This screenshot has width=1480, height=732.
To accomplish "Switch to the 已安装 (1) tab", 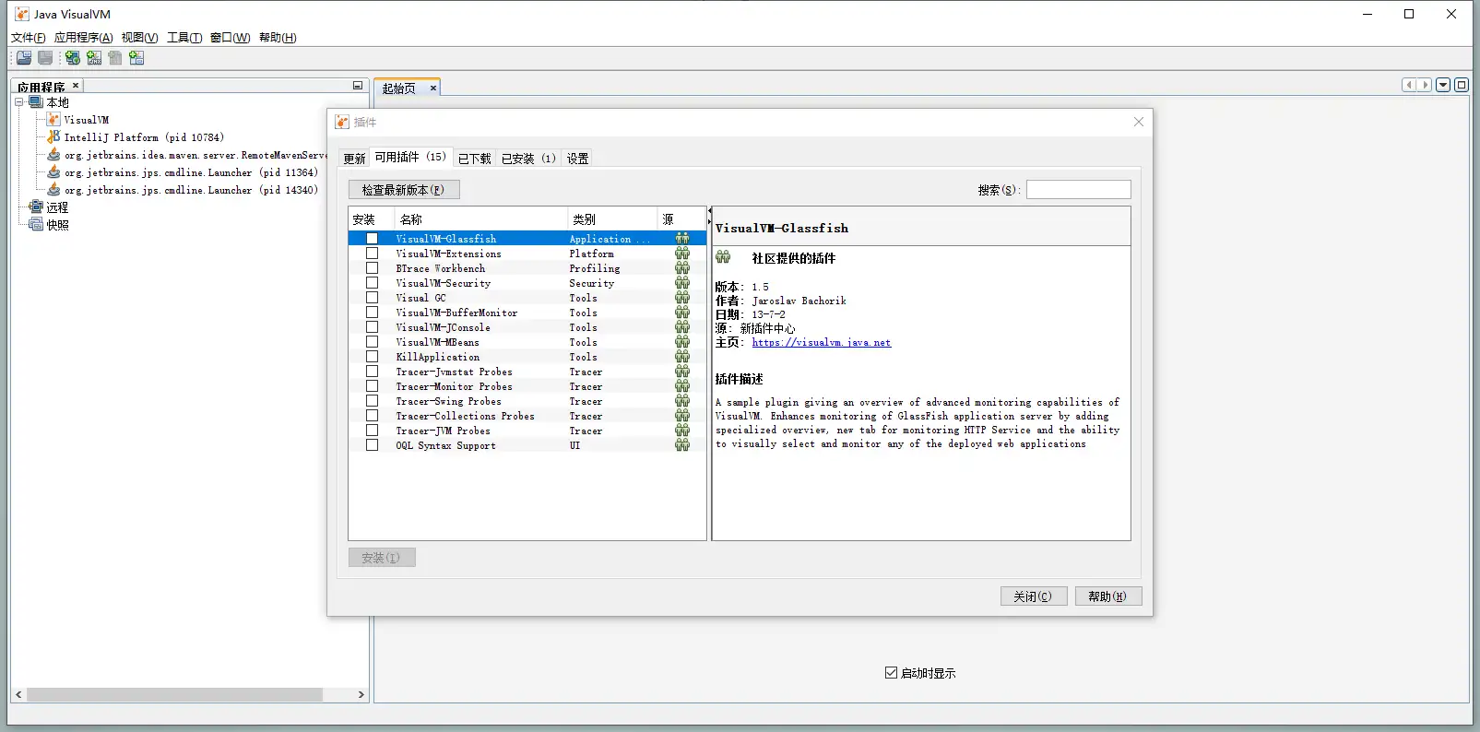I will (527, 159).
